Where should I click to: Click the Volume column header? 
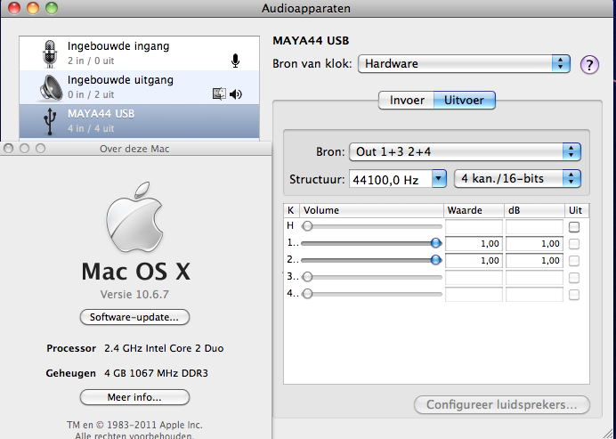coord(371,210)
